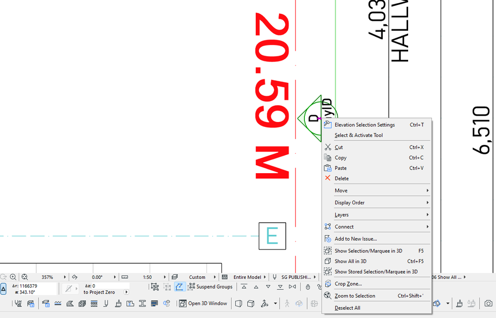Click the Layers settings icon
Screen dimensions: 496x318
tap(46, 304)
